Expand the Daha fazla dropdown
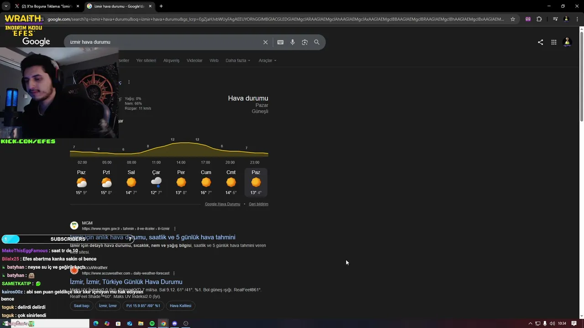584x328 pixels. pyautogui.click(x=238, y=61)
